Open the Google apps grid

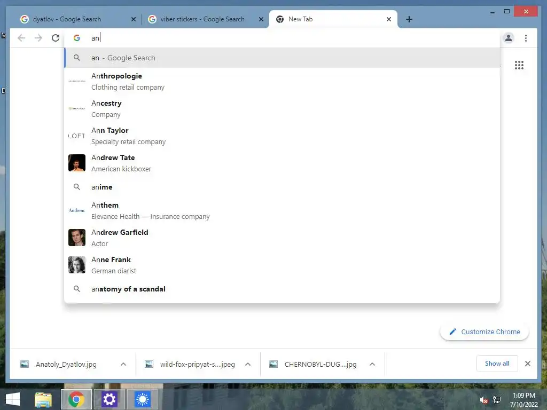click(519, 65)
